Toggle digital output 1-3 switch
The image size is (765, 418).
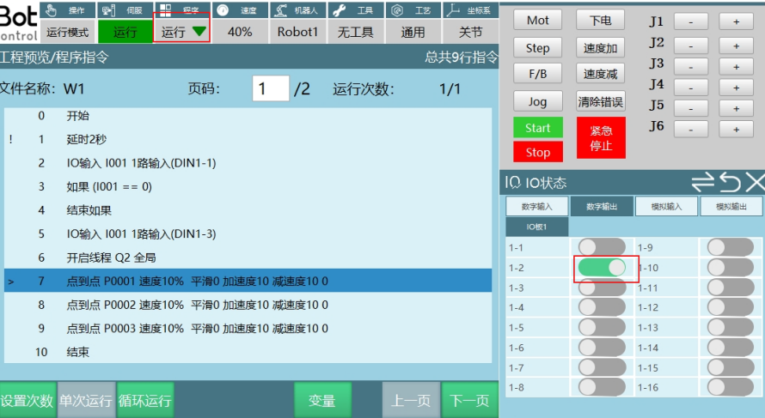tap(602, 288)
